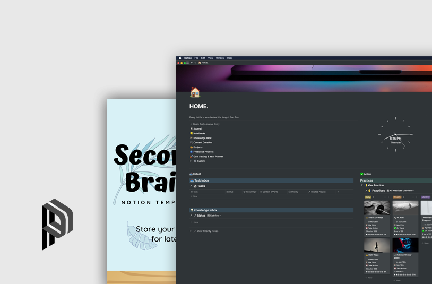Open Daily column options menu

[x=385, y=197]
